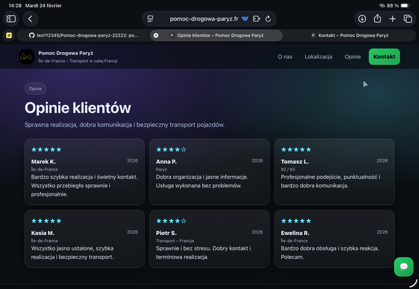Toggle the Safari sidebar panel
The height and width of the screenshot is (289, 419).
(x=11, y=19)
